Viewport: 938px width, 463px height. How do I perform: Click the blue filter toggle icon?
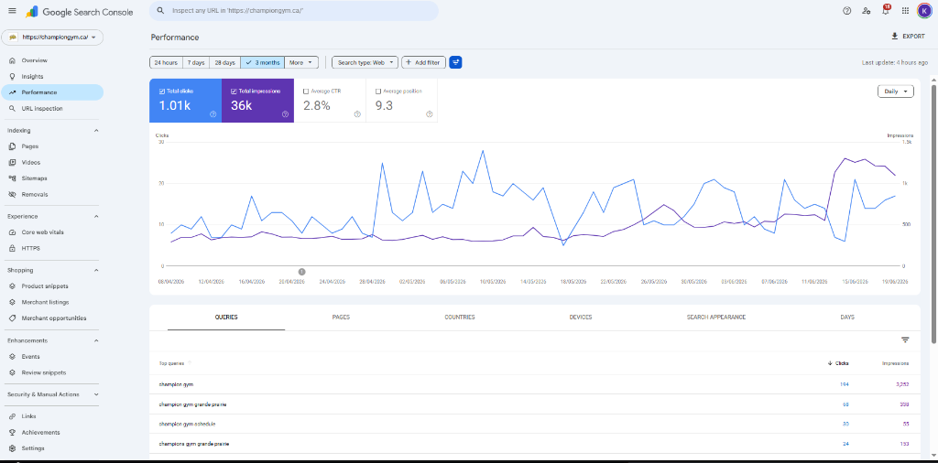pos(455,62)
